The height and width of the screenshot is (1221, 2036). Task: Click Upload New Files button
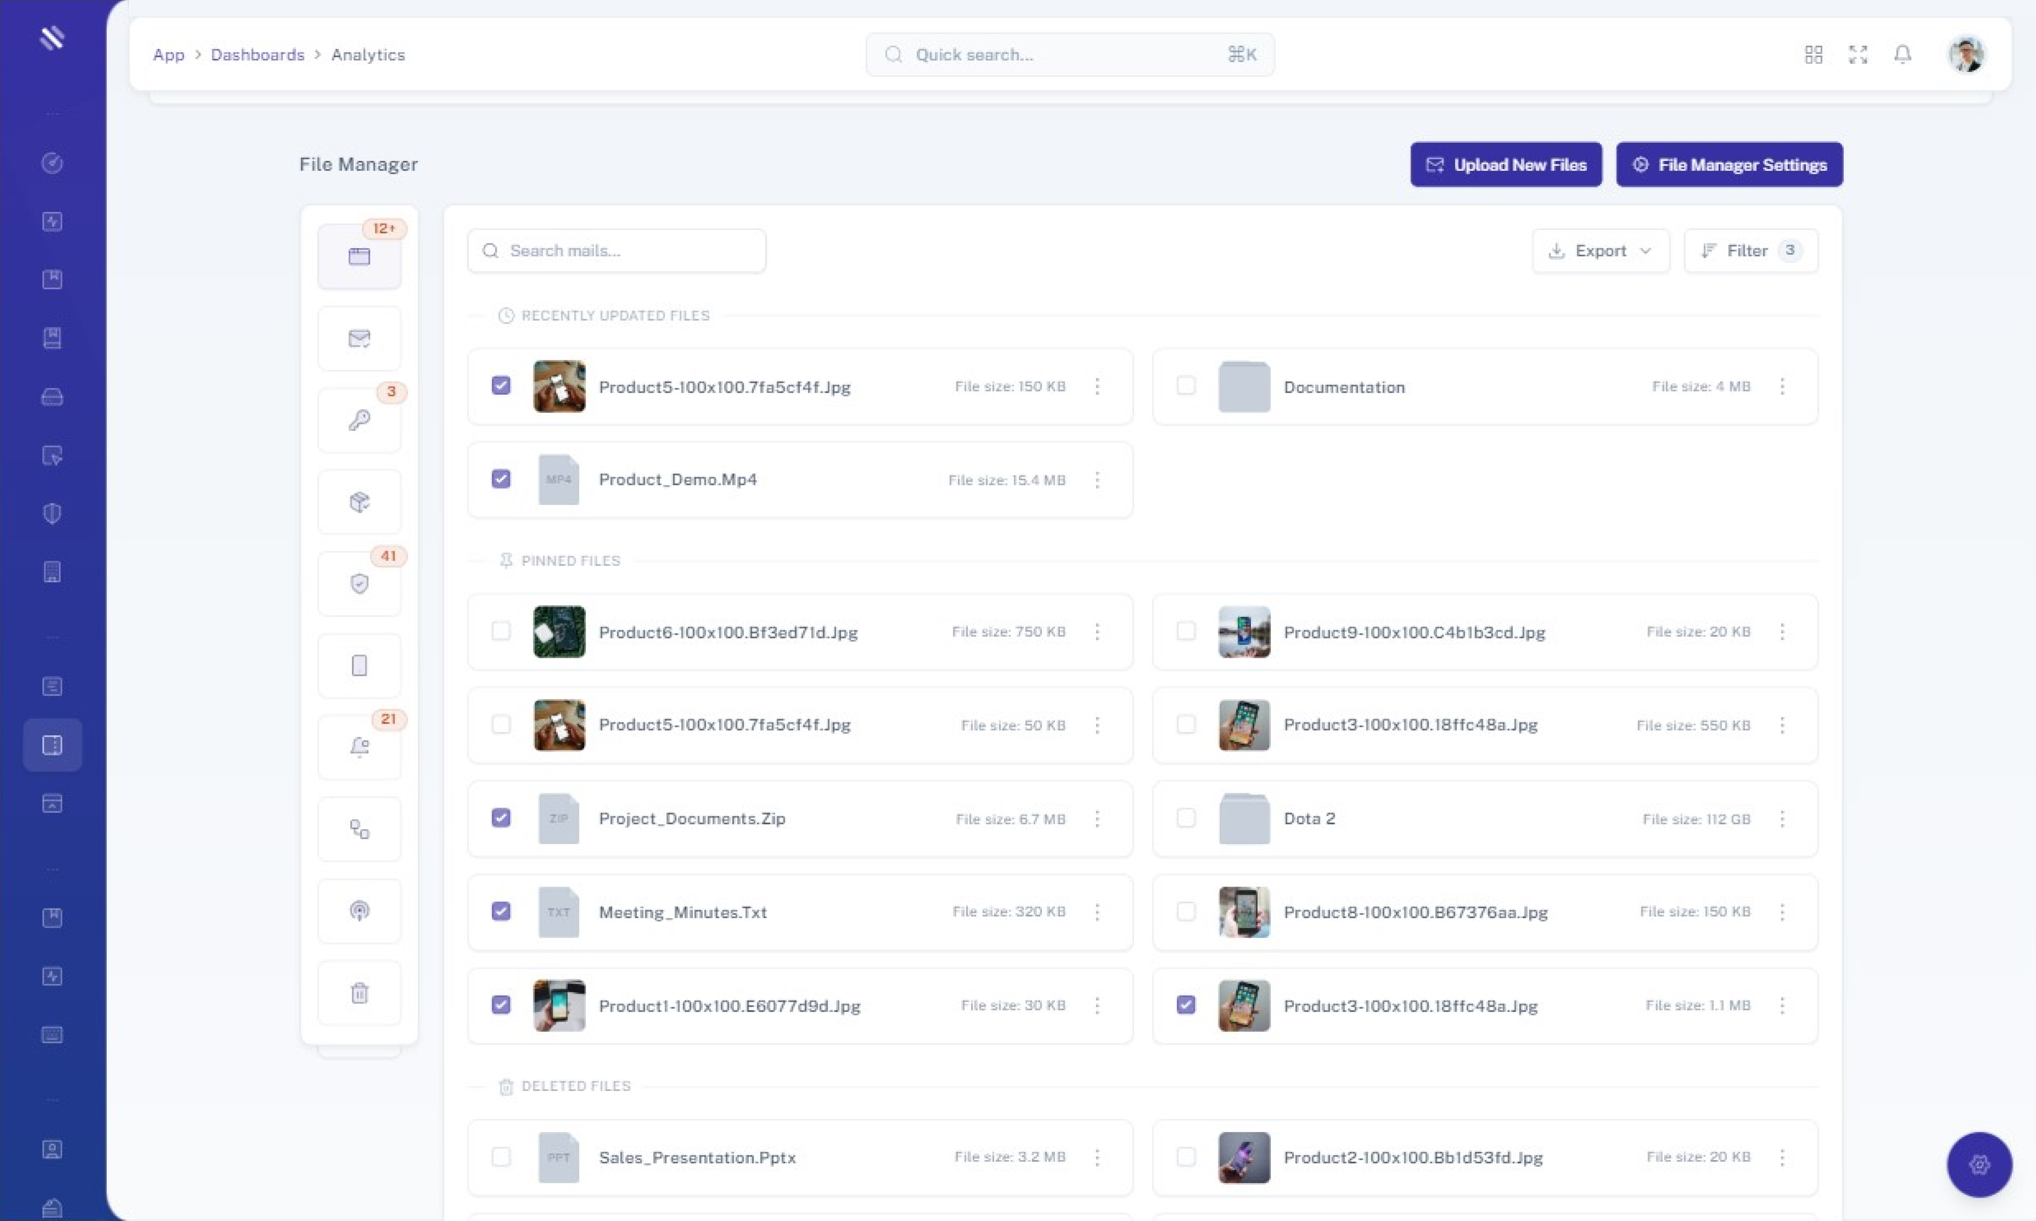click(1505, 165)
